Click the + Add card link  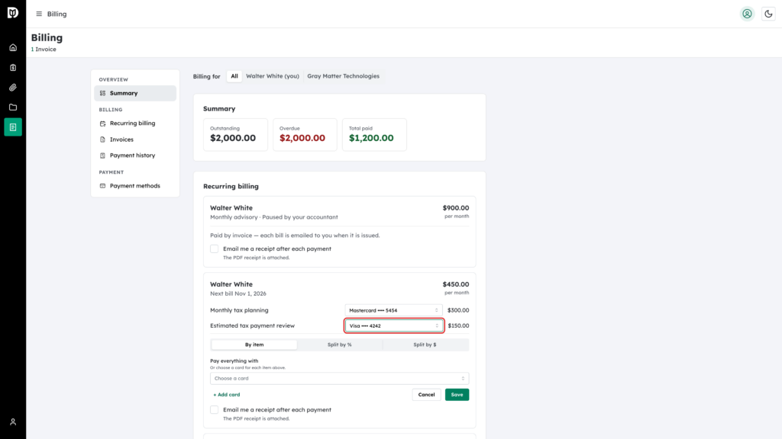click(226, 395)
